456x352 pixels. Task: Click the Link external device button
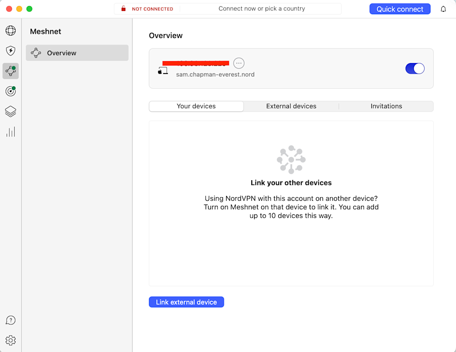coord(186,302)
